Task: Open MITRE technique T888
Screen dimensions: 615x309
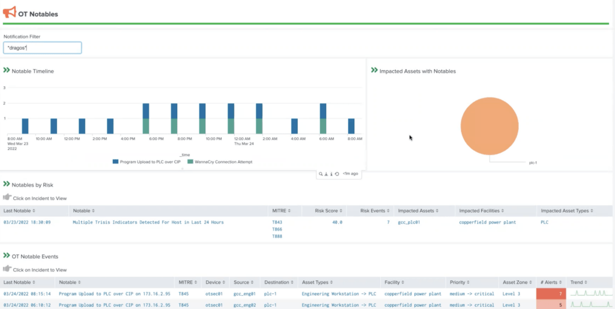Action: 277,237
